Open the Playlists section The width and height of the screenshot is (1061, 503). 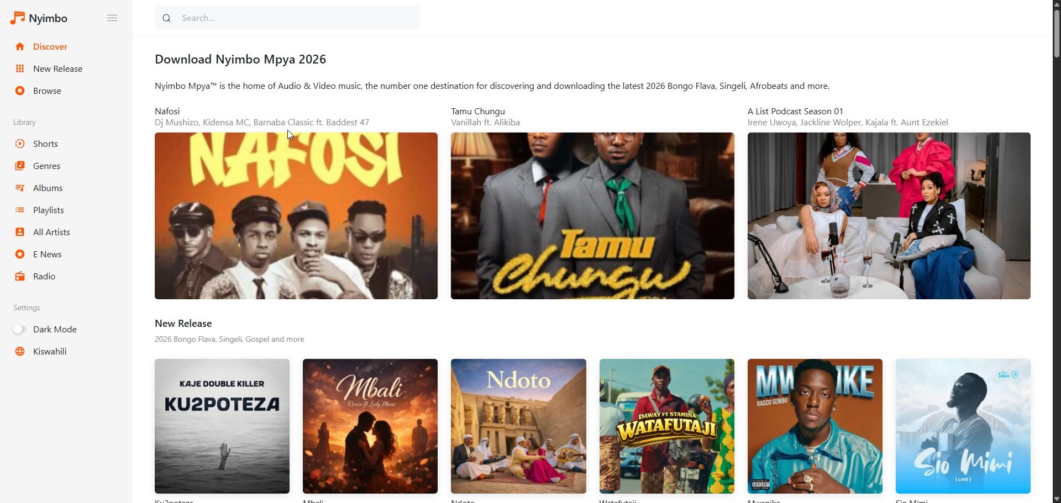[x=49, y=210]
